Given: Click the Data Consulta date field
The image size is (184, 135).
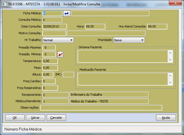Looking at the screenshot, I should [55, 26].
